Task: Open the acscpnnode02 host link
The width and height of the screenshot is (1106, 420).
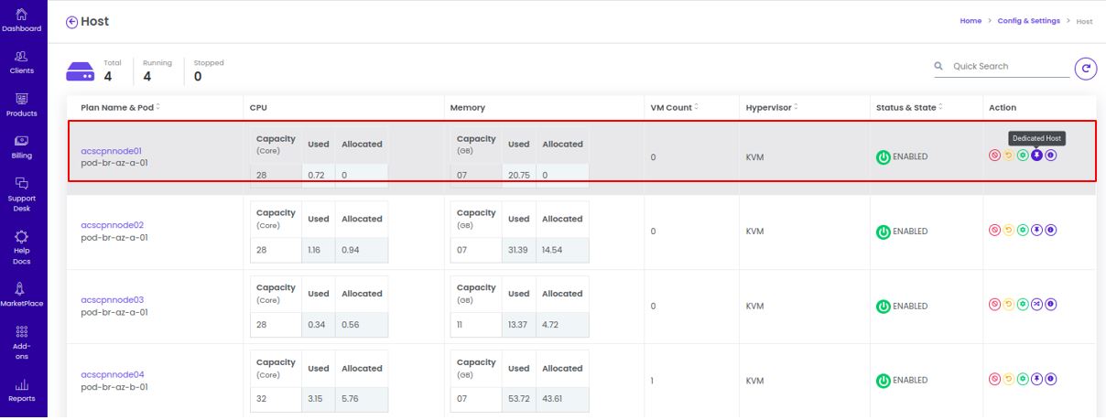Action: pos(112,225)
